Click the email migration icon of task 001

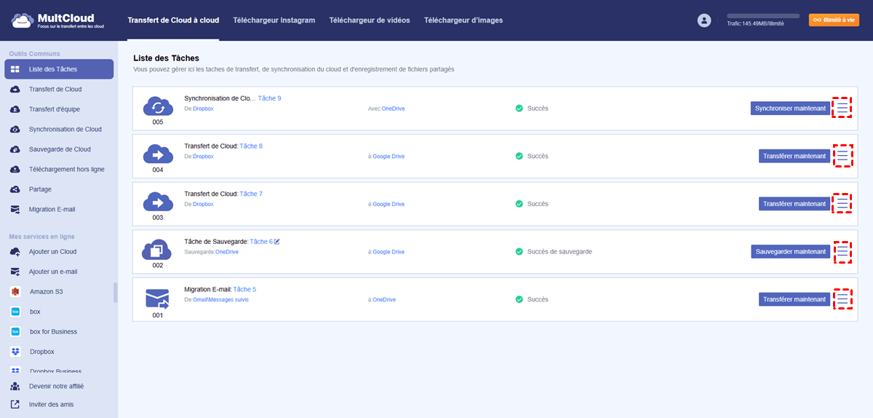157,299
